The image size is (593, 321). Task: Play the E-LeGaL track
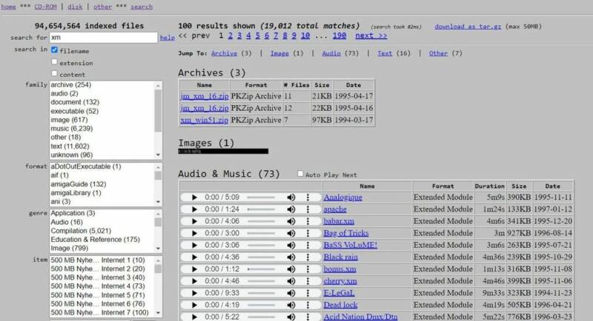(194, 293)
